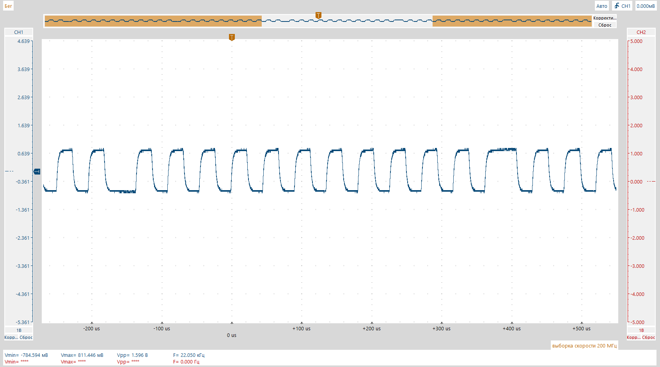Click the 0.000мВ trigger level field
This screenshot has width=660, height=367.
(646, 6)
